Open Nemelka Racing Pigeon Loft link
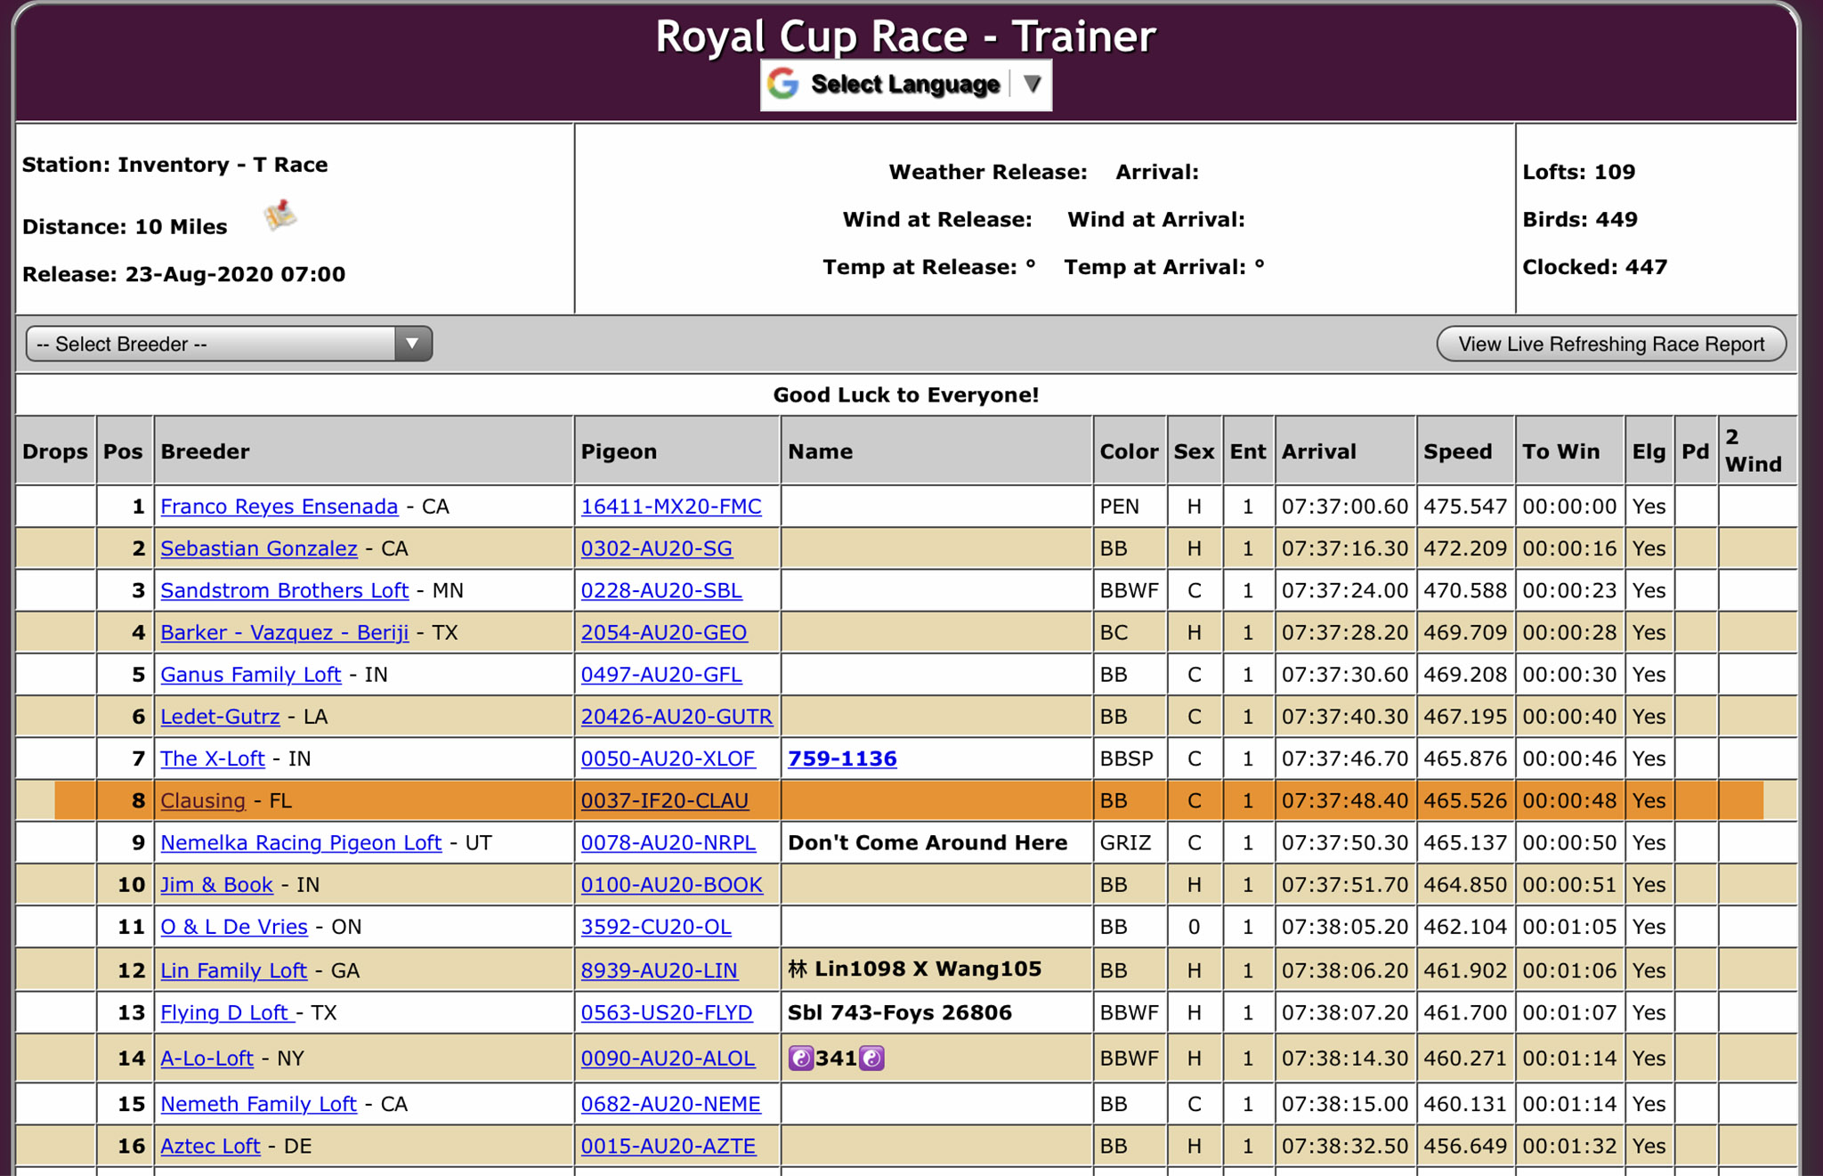1823x1176 pixels. [x=301, y=842]
